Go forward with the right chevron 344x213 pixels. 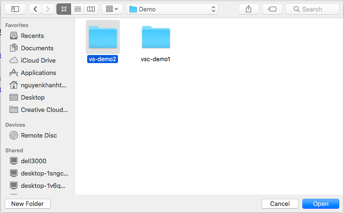click(46, 9)
